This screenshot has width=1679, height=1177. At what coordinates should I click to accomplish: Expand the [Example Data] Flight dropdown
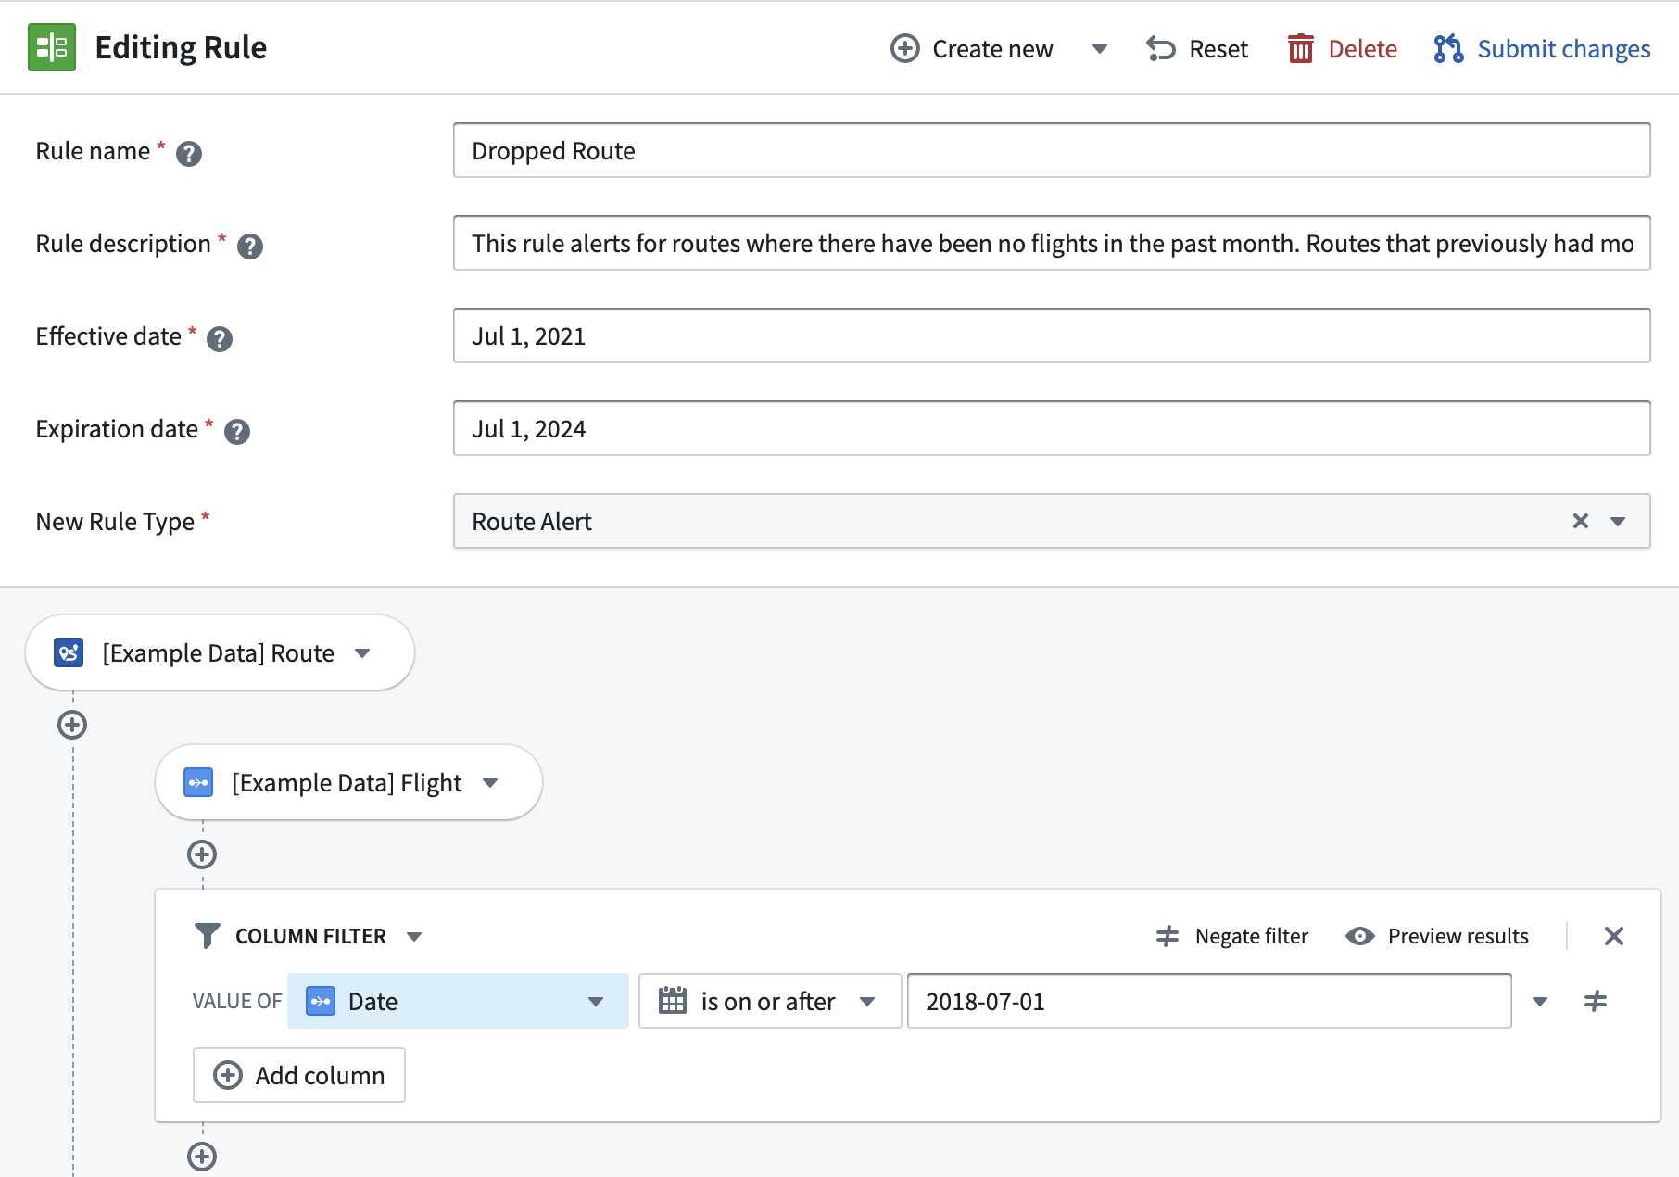click(x=490, y=783)
